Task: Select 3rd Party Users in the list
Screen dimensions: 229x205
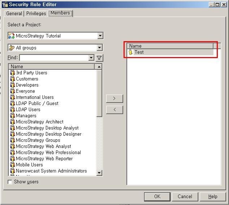Action: (31, 73)
